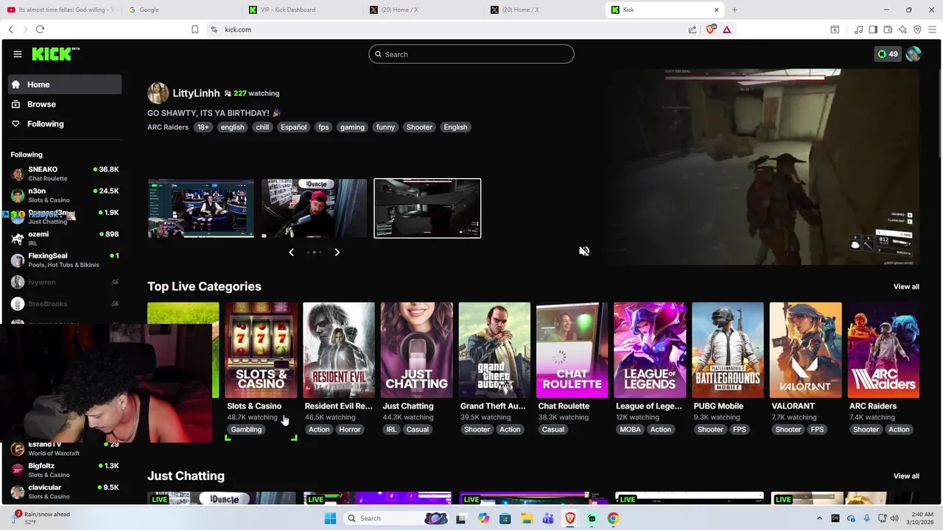
Task: Open FlexingSeal in the Following list
Action: (x=65, y=260)
